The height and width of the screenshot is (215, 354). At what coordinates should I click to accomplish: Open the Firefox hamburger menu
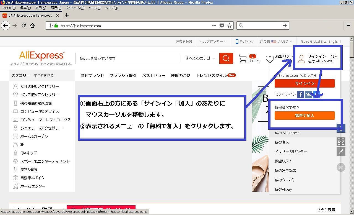349,25
